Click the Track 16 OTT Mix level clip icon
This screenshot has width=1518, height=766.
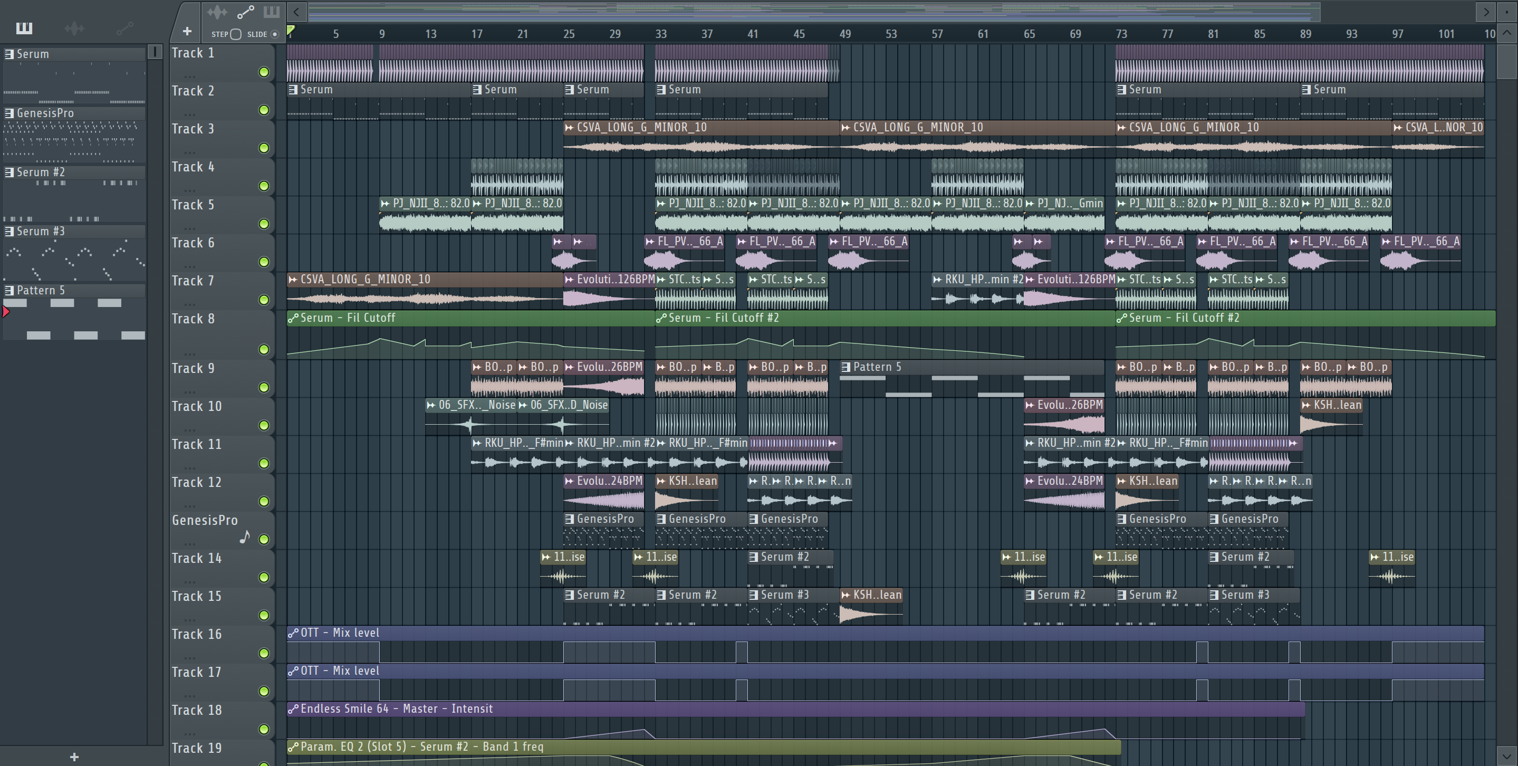pos(293,633)
